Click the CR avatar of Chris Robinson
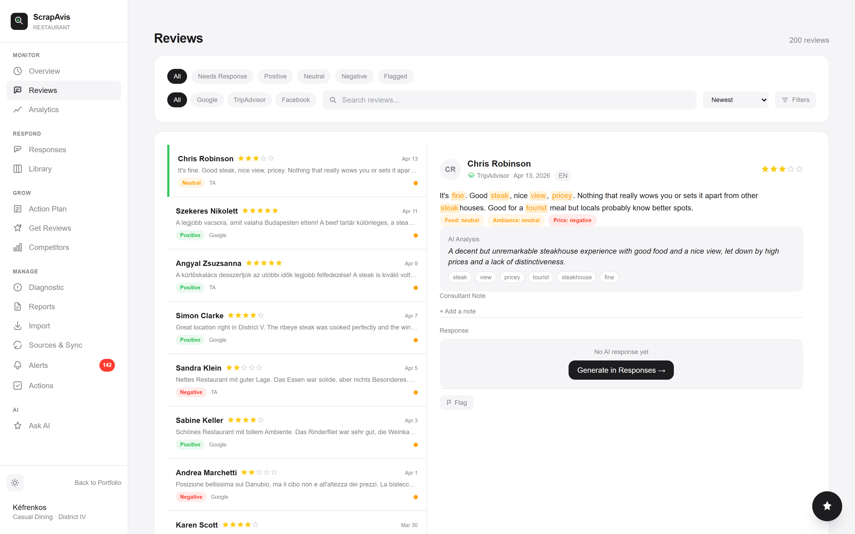The width and height of the screenshot is (855, 534). pos(450,169)
